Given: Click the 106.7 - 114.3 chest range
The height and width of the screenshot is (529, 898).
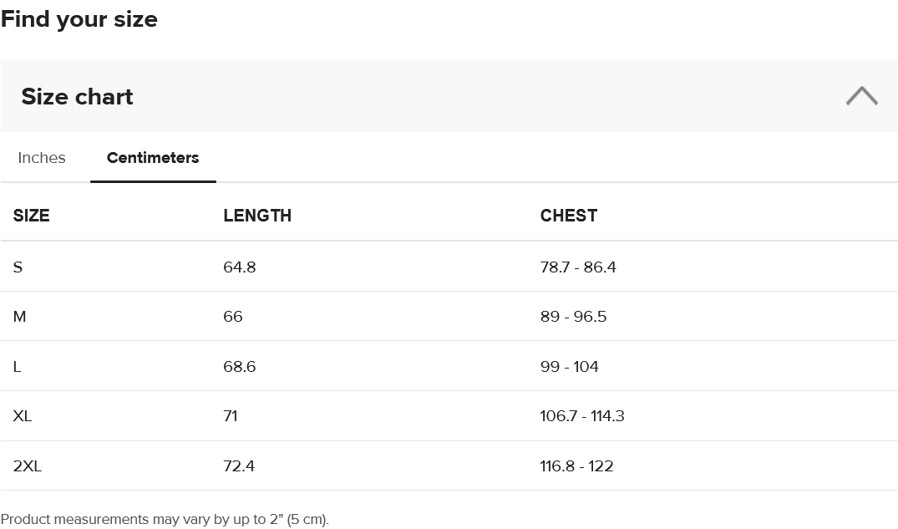Looking at the screenshot, I should (582, 416).
